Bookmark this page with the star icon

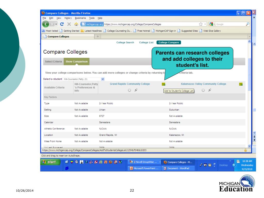click(x=201, y=24)
